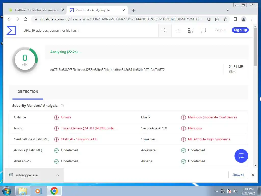Click the Analysing (22.2s) status text
Viewport: 261px width, 196px height.
pyautogui.click(x=66, y=52)
